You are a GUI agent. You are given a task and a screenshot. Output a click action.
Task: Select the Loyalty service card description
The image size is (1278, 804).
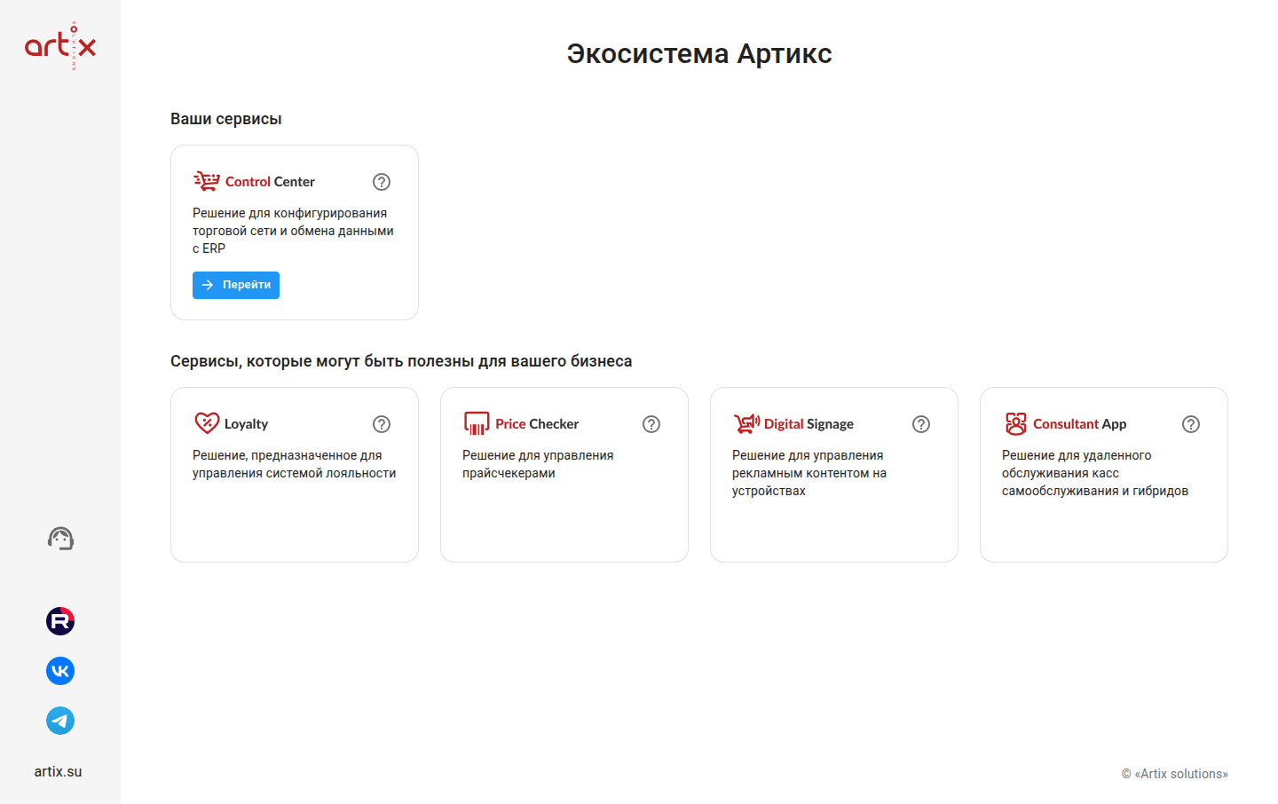pos(294,464)
